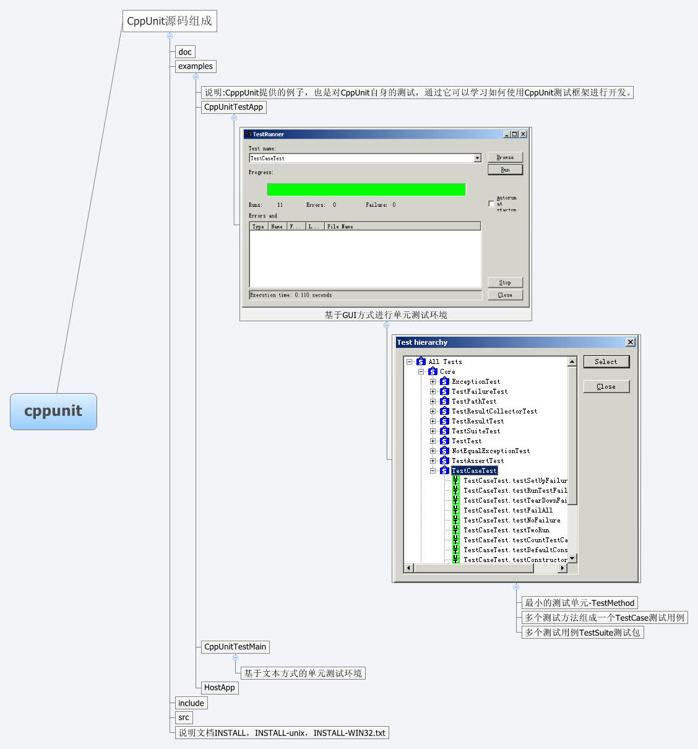This screenshot has width=698, height=749.
Task: Click the test icon beside testCountTestCa
Action: coord(456,540)
